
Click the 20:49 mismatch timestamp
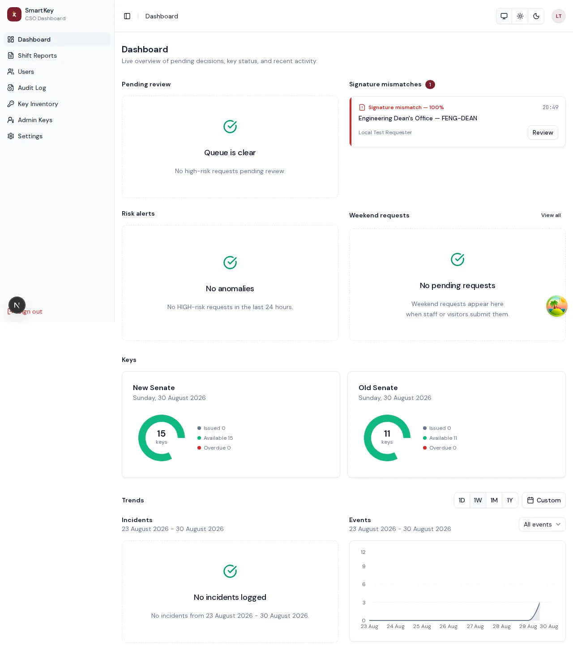551,107
